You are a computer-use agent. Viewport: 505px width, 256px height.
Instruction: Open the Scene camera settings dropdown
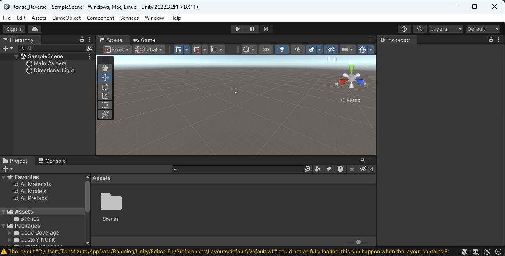[348, 49]
